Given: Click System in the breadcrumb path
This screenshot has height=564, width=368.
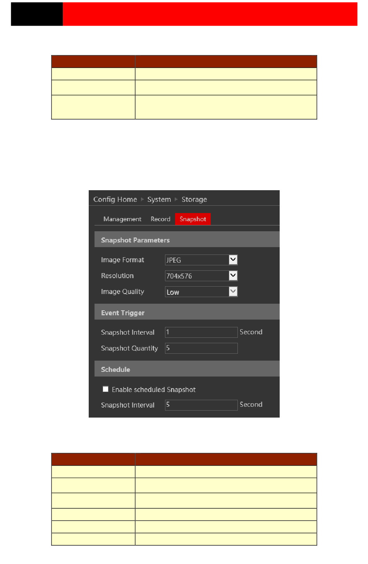Looking at the screenshot, I should pos(159,199).
